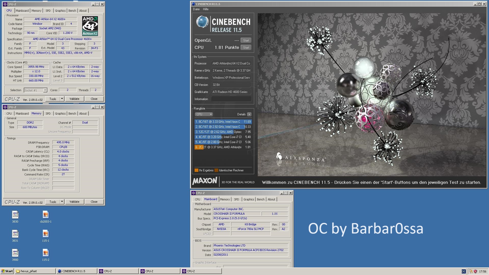
Task: Open the CPU ranking dropdown in Rangliste
Action: (204, 114)
